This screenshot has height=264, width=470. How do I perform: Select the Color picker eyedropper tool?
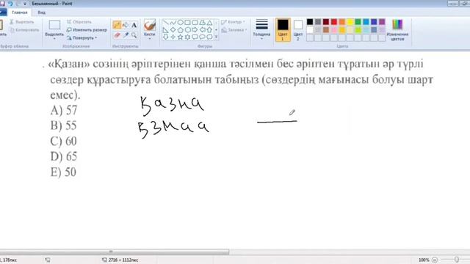click(x=126, y=35)
